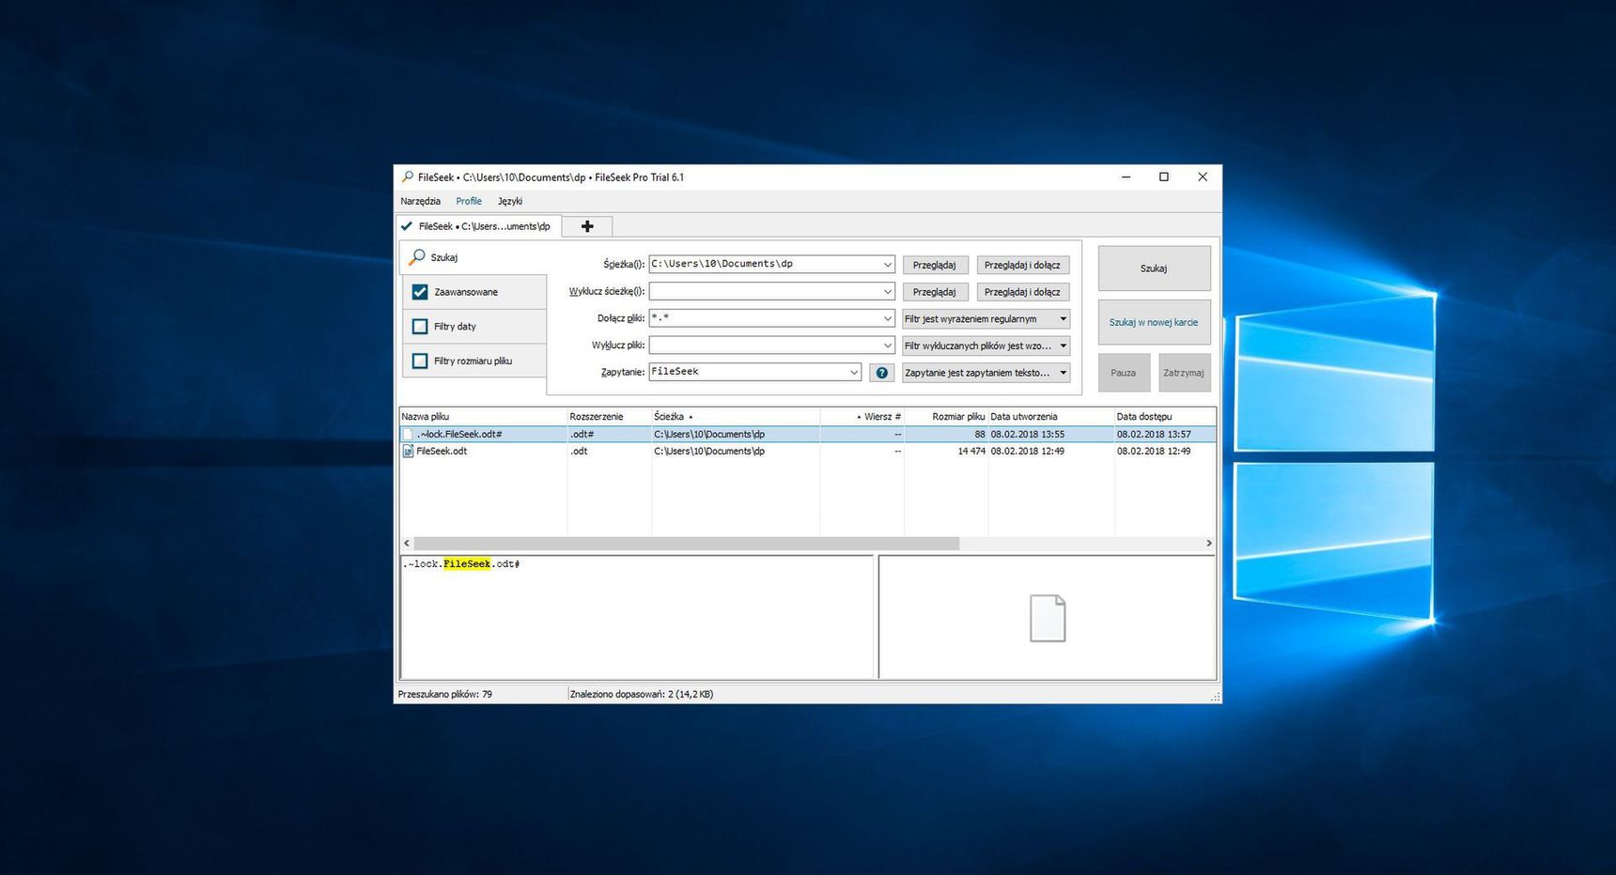The width and height of the screenshot is (1616, 875).
Task: Open the Profile menu
Action: 469,201
